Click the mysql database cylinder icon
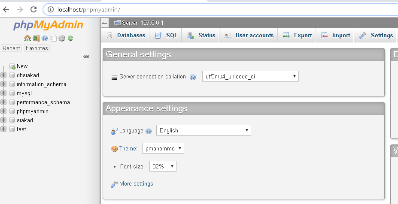The image size is (398, 204). point(12,93)
